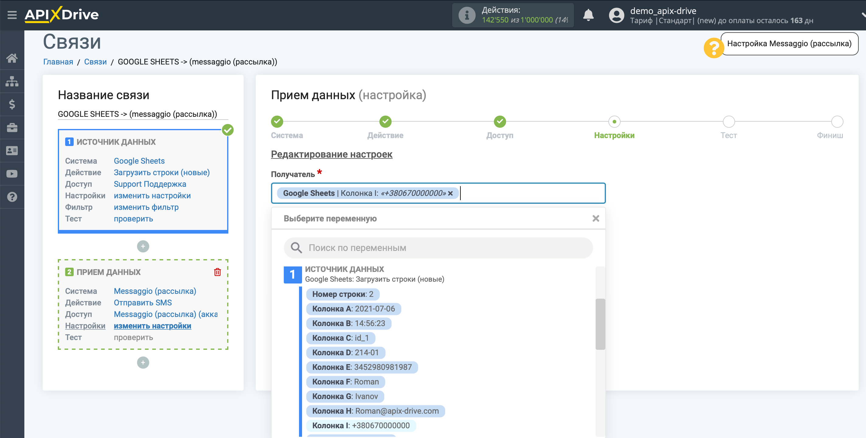Open Messaggio (рассылка) system link
Image resolution: width=866 pixels, height=438 pixels.
tap(155, 291)
